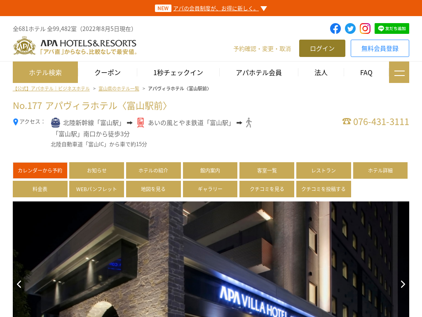422x317 pixels.
Task: Open the 法人 menu item
Action: [x=321, y=73]
